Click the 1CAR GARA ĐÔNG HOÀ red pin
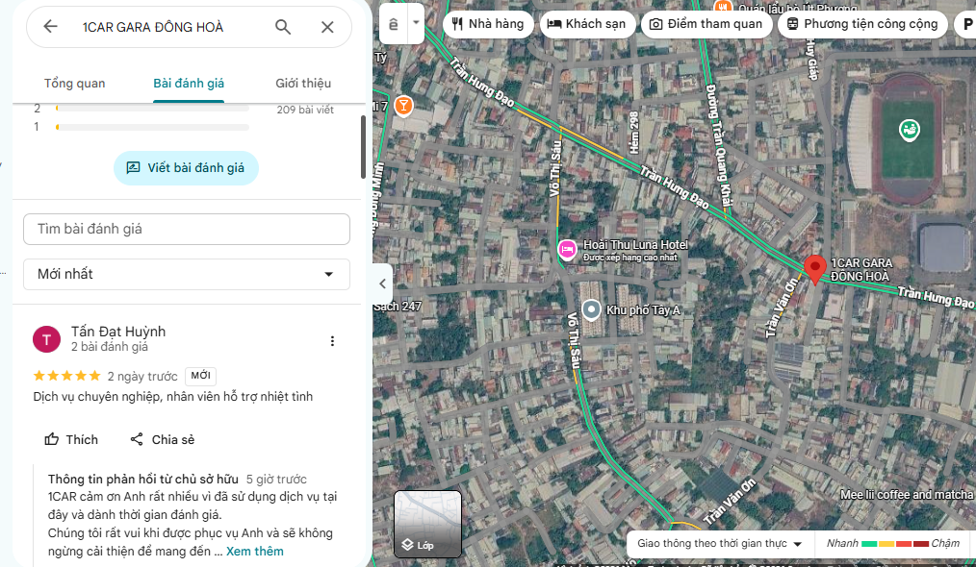This screenshot has width=976, height=567. coord(815,269)
